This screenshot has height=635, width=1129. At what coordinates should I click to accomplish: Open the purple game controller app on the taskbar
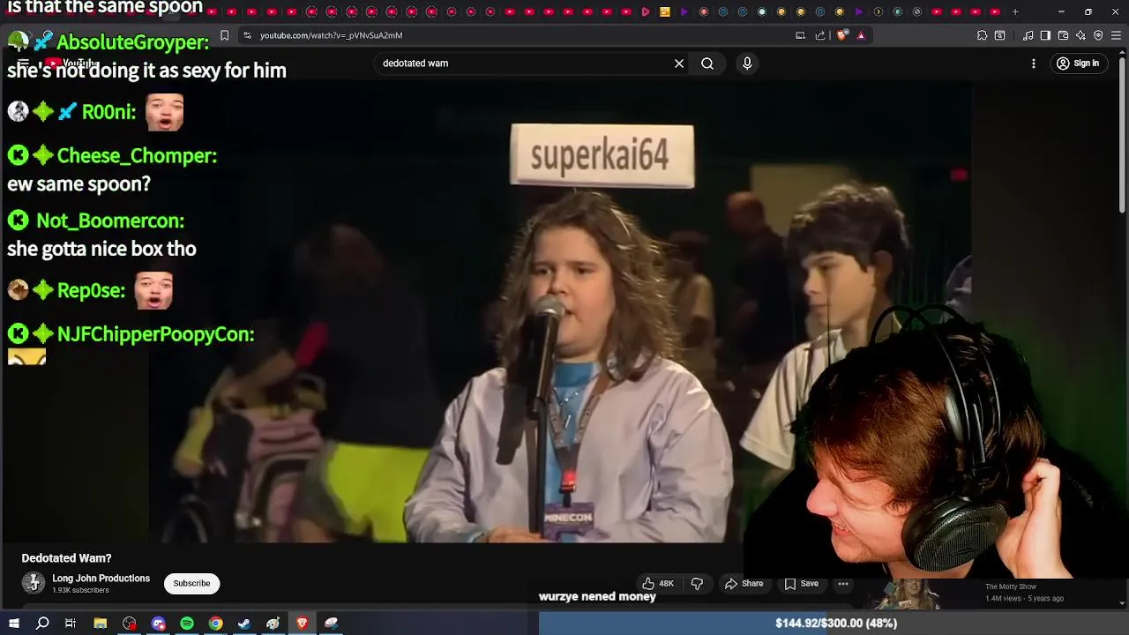[159, 623]
